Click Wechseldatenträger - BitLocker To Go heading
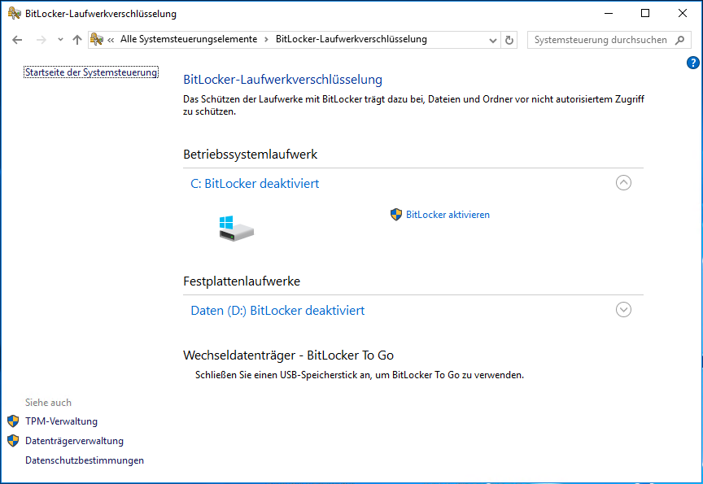This screenshot has height=484, width=703. coord(288,355)
